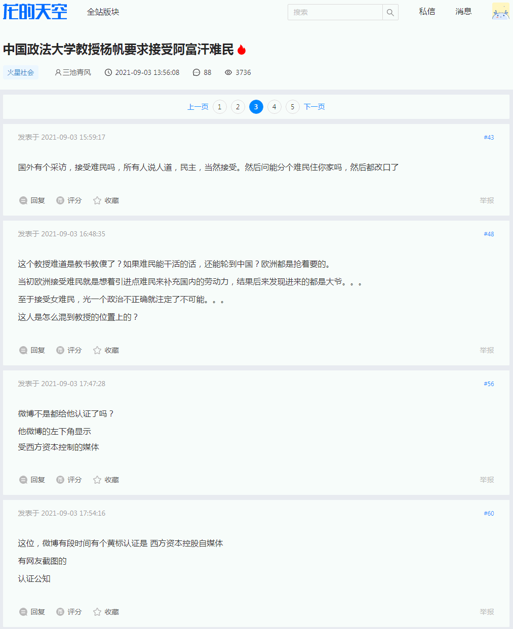Screen dimensions: 513x629
Task: Click the reply icon on post #56
Action: click(x=23, y=480)
